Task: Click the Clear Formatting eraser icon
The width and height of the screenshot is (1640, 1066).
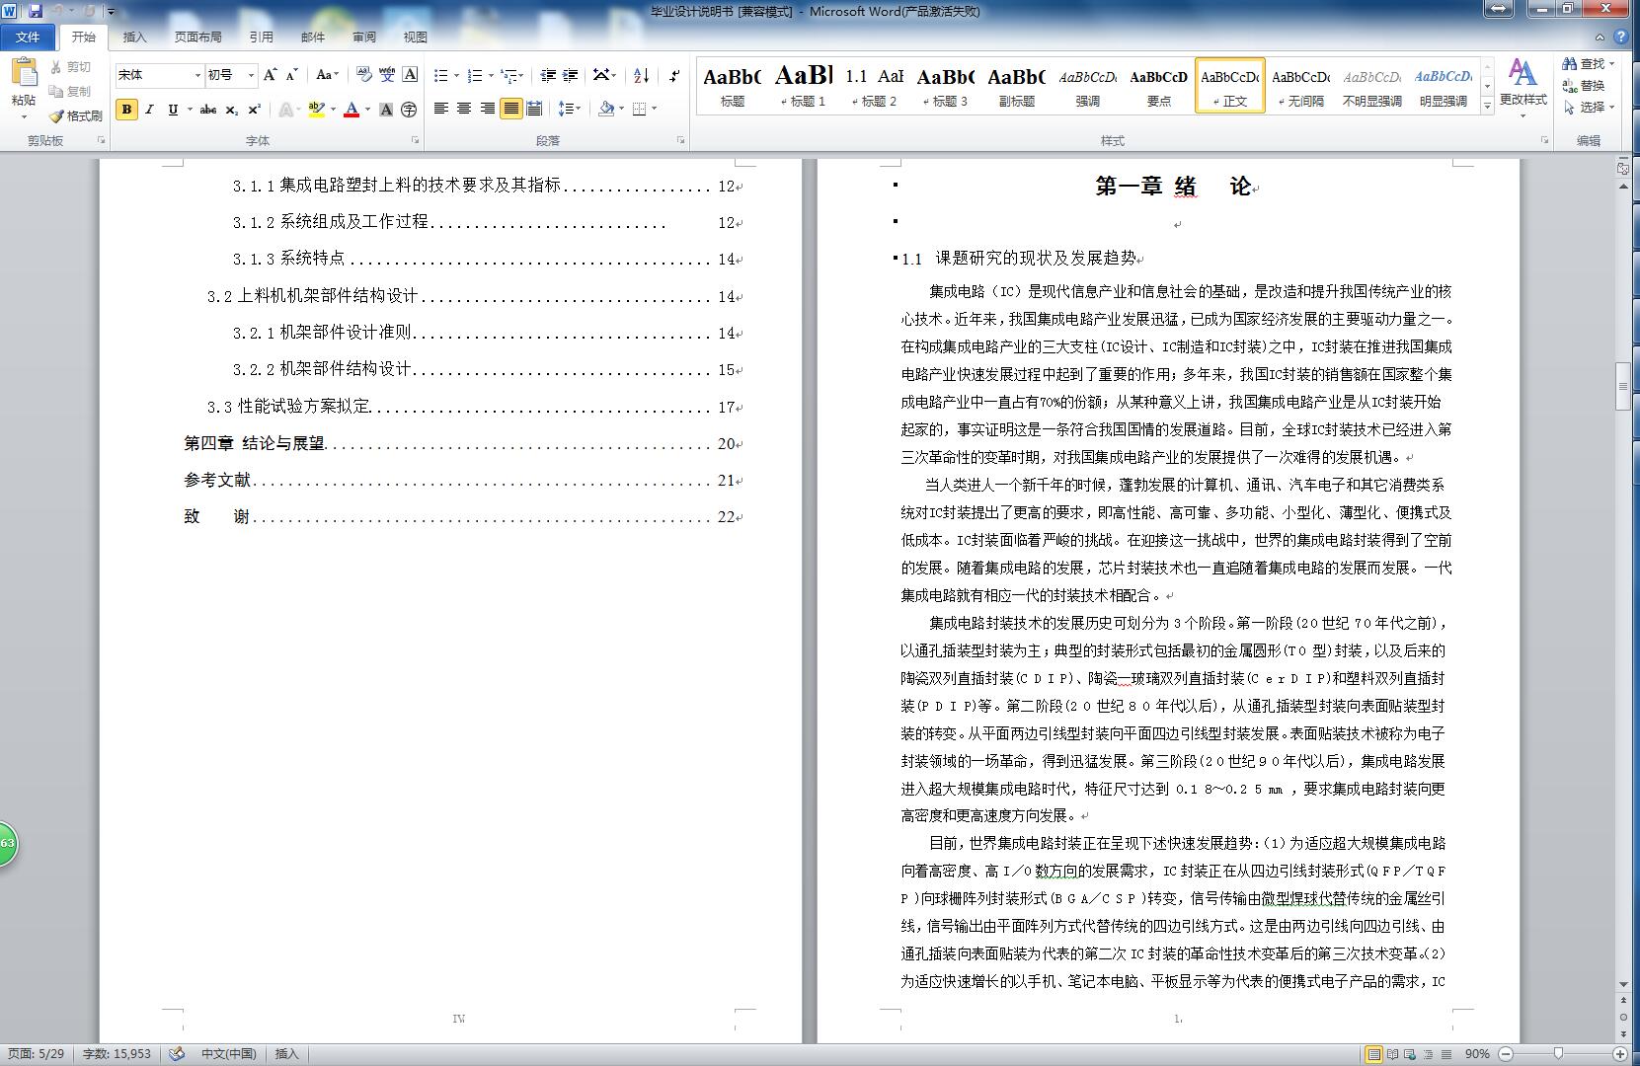Action: pyautogui.click(x=364, y=75)
